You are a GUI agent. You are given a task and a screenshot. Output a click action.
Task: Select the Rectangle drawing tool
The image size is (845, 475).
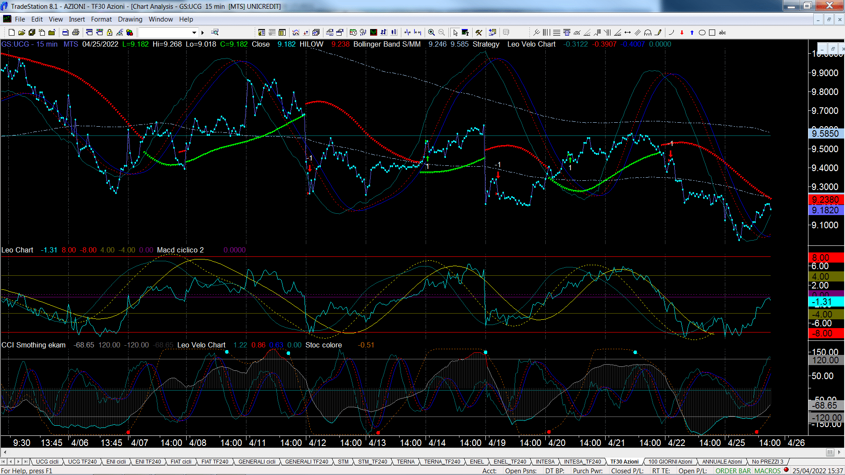pyautogui.click(x=712, y=33)
